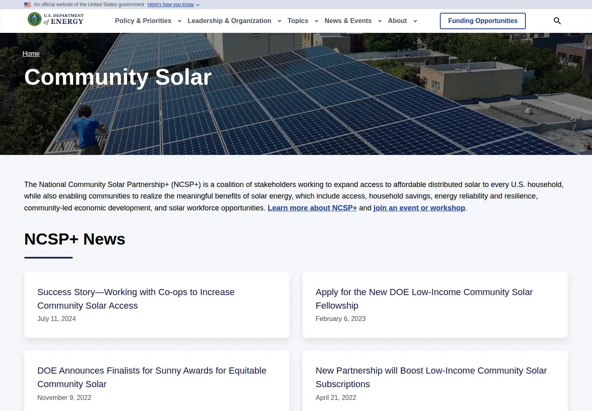592x411 pixels.
Task: Follow the Learn more about NCSP+ link
Action: [x=312, y=208]
